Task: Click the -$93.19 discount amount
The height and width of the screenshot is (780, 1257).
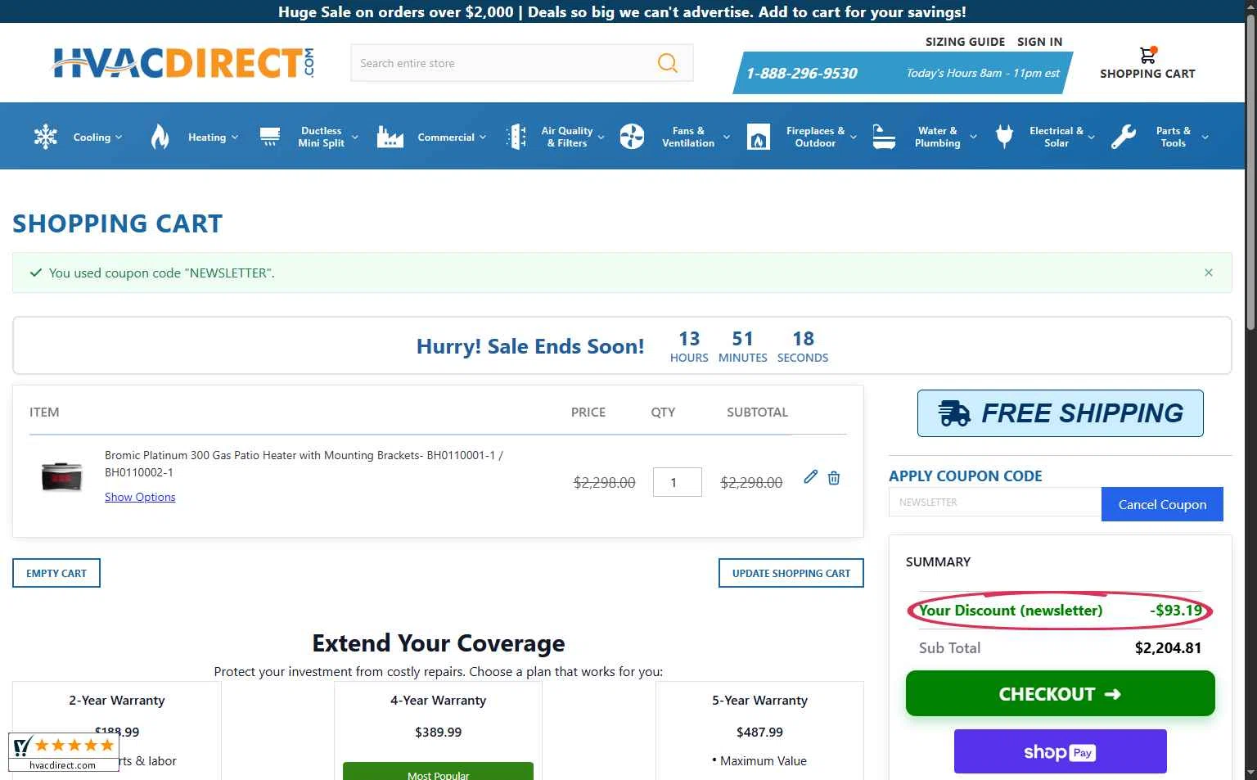Action: [1176, 610]
